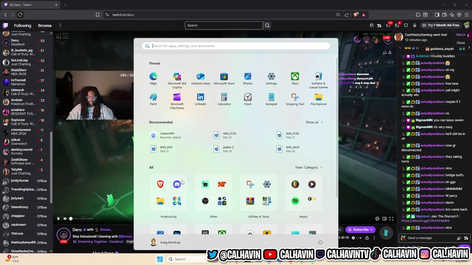The height and width of the screenshot is (265, 472).
Task: Open recommended file jaiden 2
Action: pyautogui.click(x=224, y=149)
